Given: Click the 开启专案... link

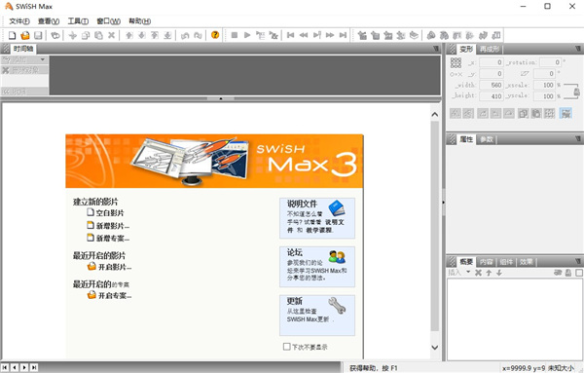Looking at the screenshot, I should click(115, 295).
